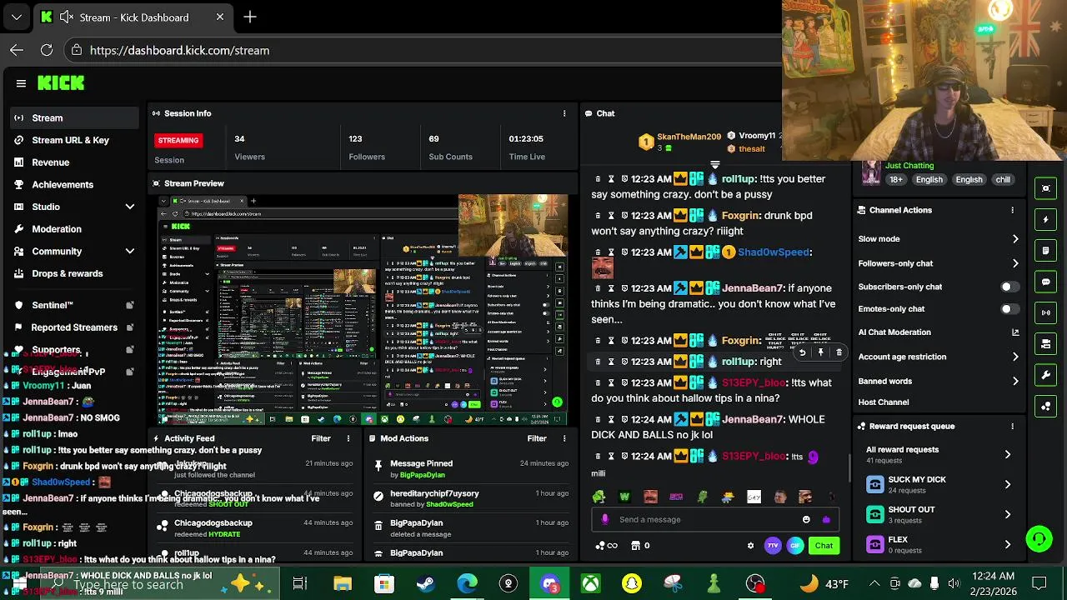Viewport: 1067px width, 600px height.
Task: Click the camera icon in right toolbar
Action: pyautogui.click(x=1046, y=343)
